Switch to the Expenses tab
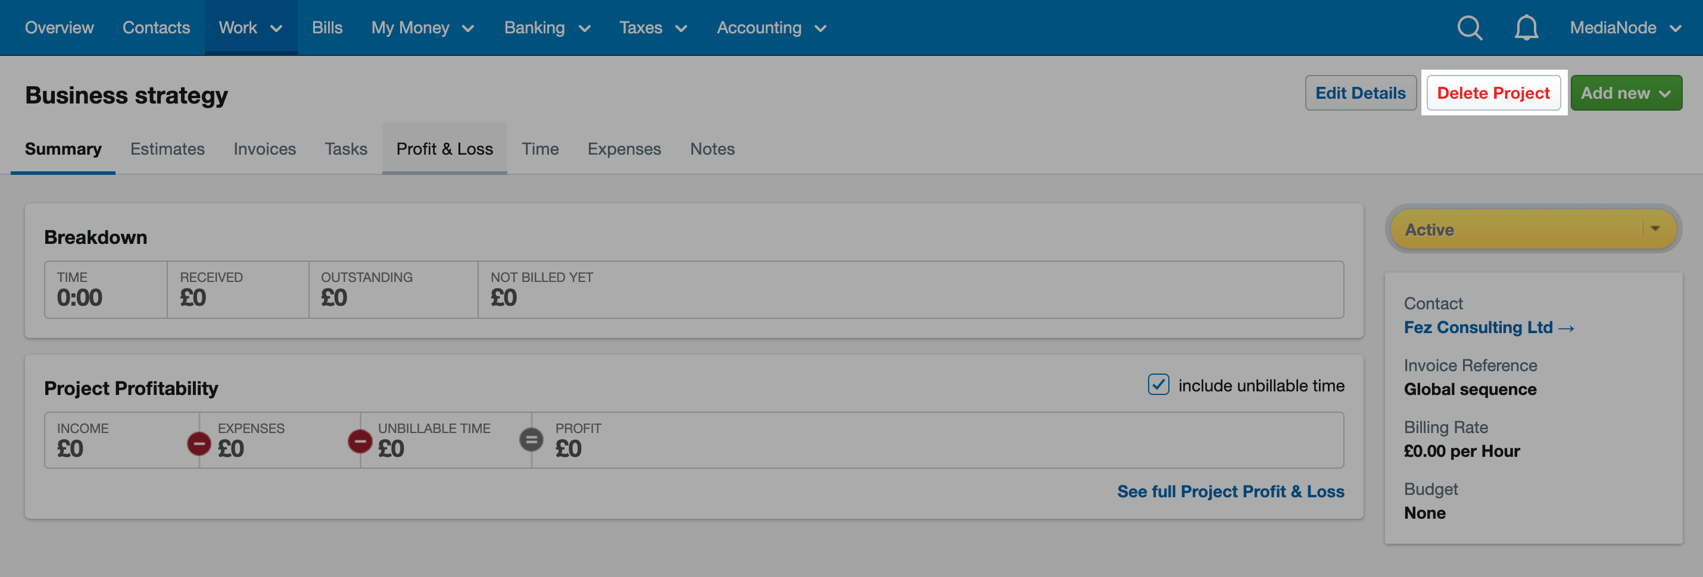Image resolution: width=1703 pixels, height=577 pixels. coord(624,149)
